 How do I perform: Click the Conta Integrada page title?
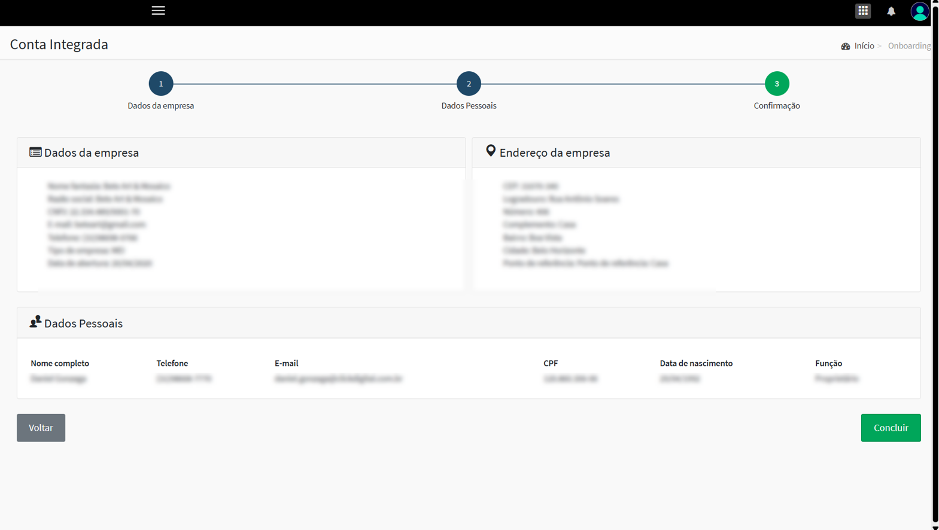click(59, 44)
